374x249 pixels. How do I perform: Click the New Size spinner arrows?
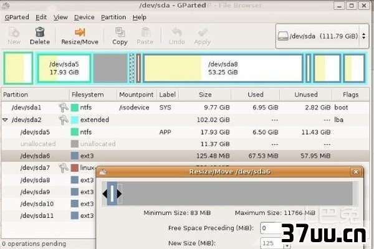[287, 245]
